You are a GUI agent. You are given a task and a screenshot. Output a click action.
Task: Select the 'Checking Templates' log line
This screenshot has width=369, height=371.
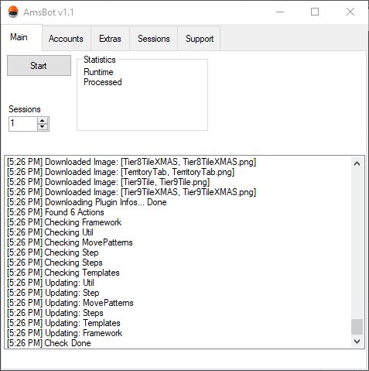[63, 273]
